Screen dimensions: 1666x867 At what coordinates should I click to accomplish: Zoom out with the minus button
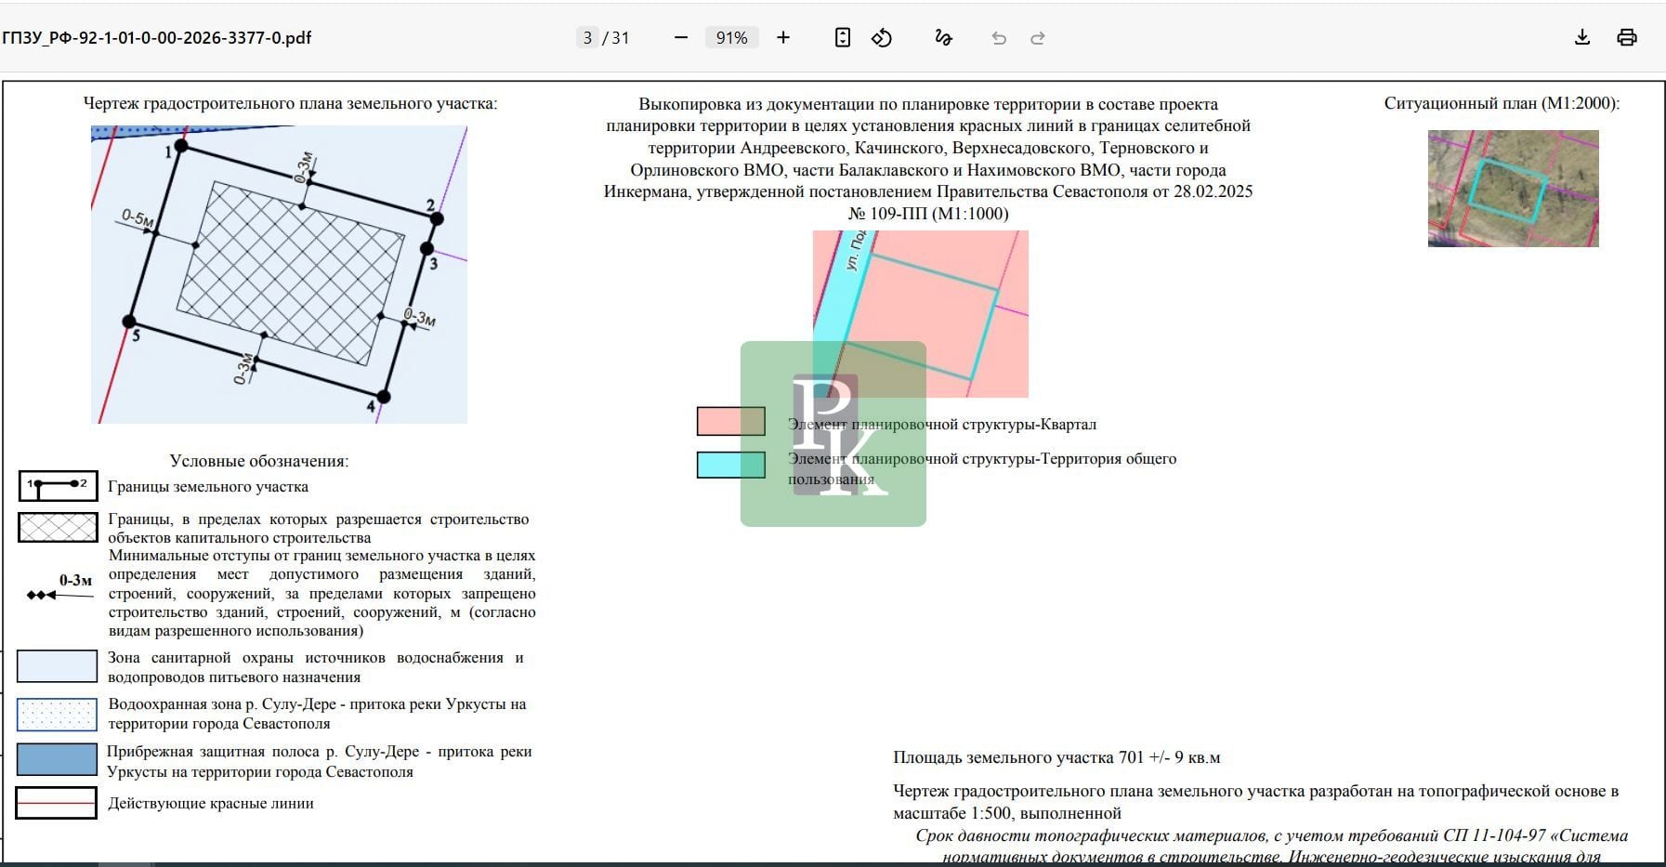(x=681, y=38)
